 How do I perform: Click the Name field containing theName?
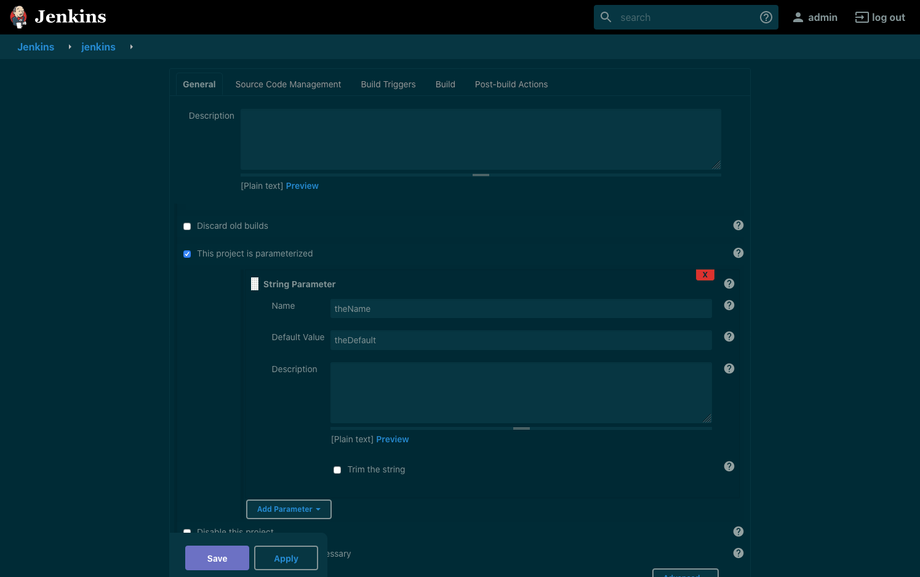521,309
